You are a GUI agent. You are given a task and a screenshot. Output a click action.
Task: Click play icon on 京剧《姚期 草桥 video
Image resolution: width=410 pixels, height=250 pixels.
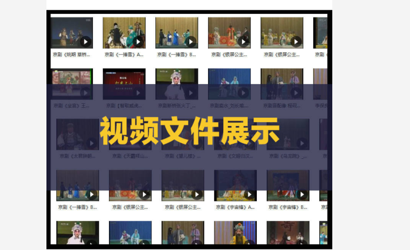click(85, 42)
